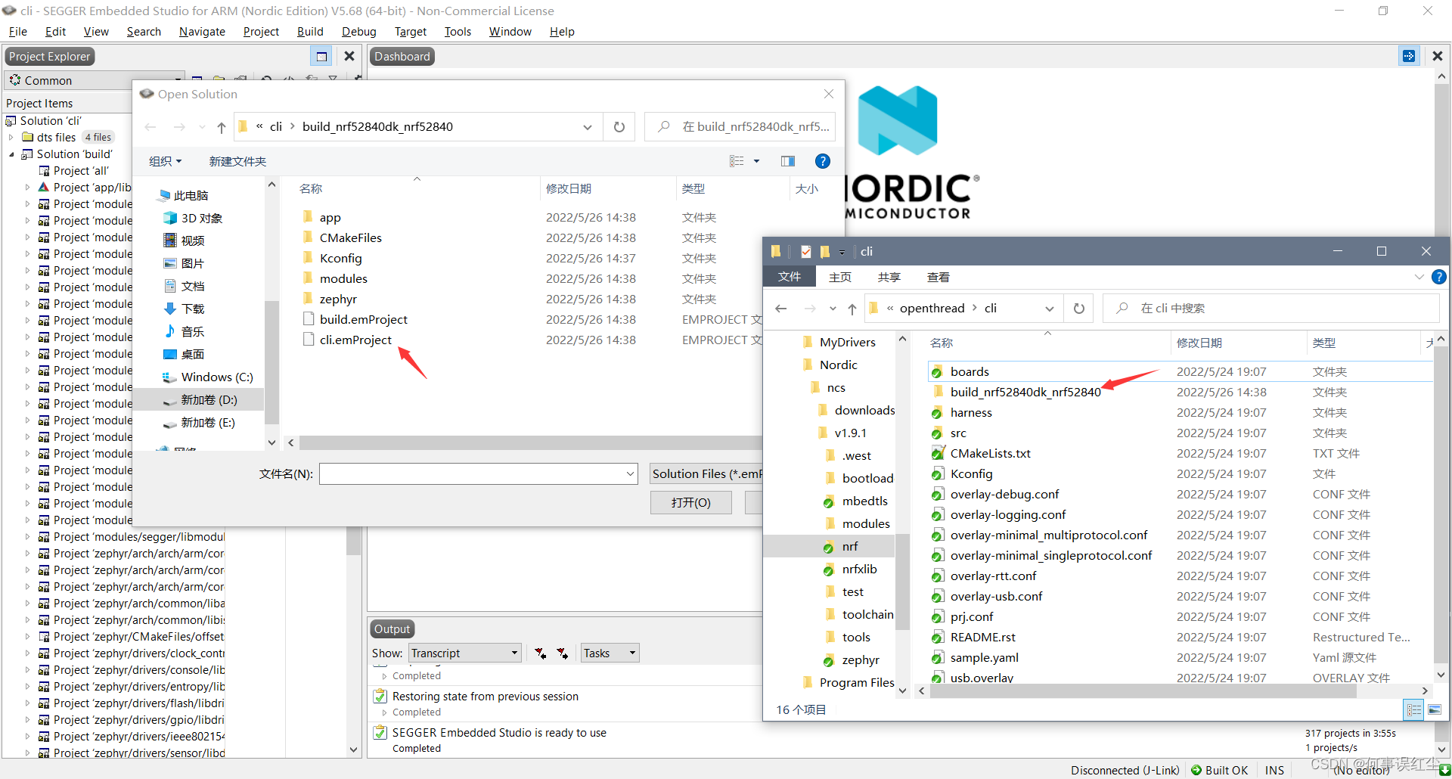Click the Output panel label

pos(392,628)
